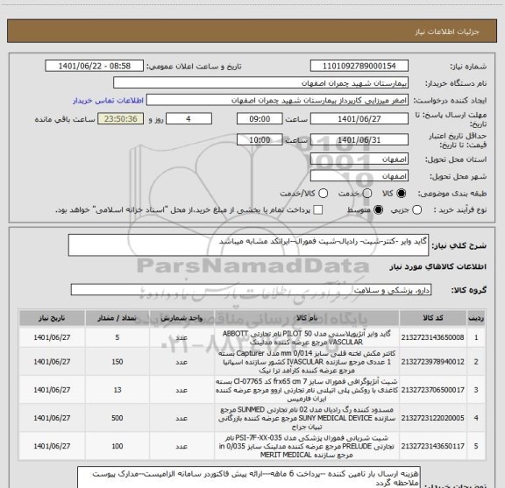This screenshot has width=505, height=488.
Task: Click the ردیف column header
Action: point(476,318)
